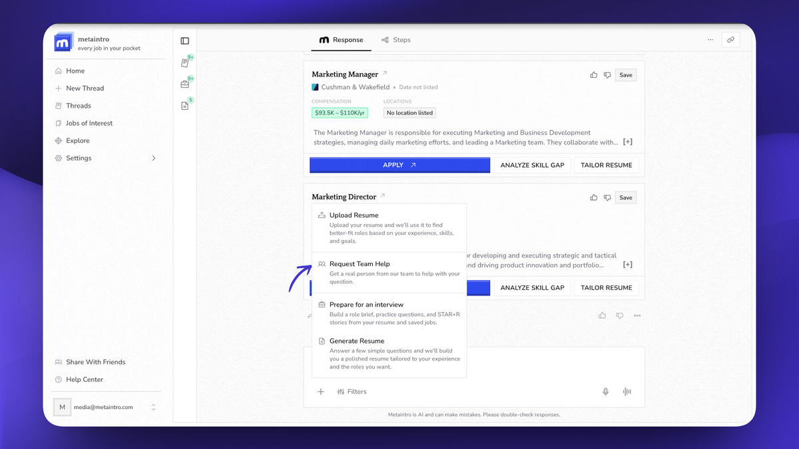The width and height of the screenshot is (799, 449).
Task: Expand the Settings submenu chevron
Action: point(154,158)
